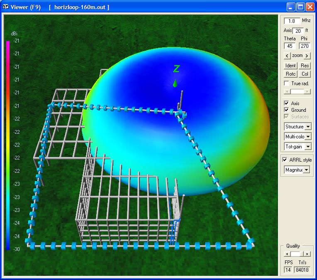The width and height of the screenshot is (317, 280).
Task: Click the green Z axis label
Action: [x=176, y=69]
